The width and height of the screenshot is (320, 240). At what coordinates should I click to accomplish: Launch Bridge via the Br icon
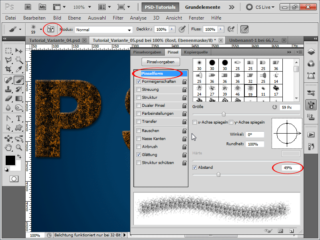pyautogui.click(x=28, y=7)
